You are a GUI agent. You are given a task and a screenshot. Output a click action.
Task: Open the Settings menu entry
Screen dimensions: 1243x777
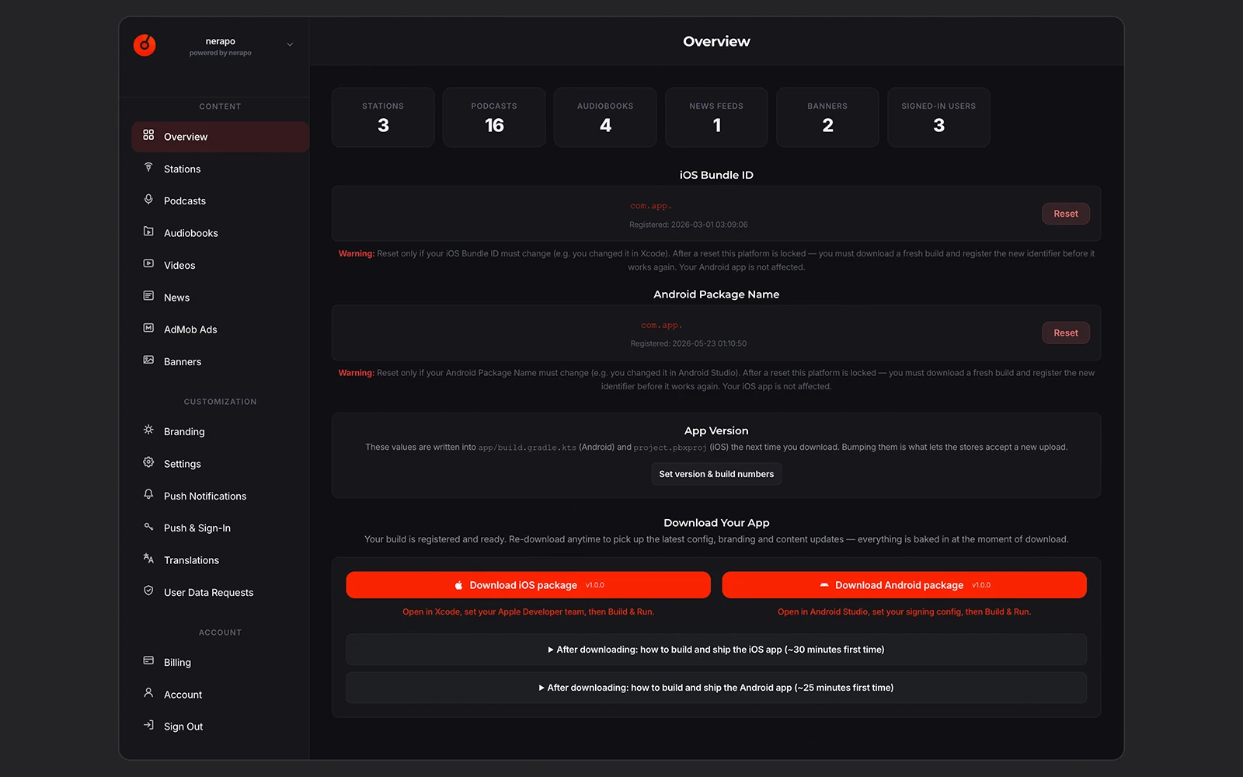(x=220, y=464)
